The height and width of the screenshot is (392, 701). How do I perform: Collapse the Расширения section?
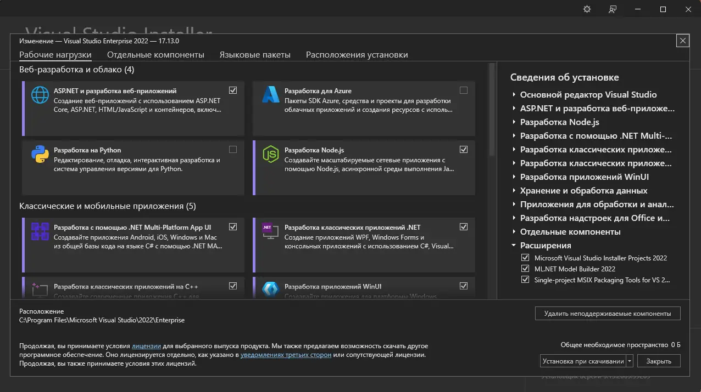tap(514, 246)
